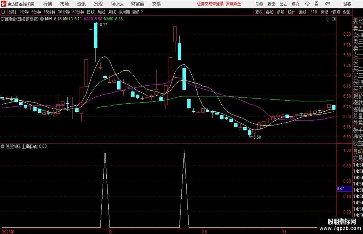Open the 选项 menu
Image resolution: width=363 pixels, height=234 pixels.
tap(295, 4)
